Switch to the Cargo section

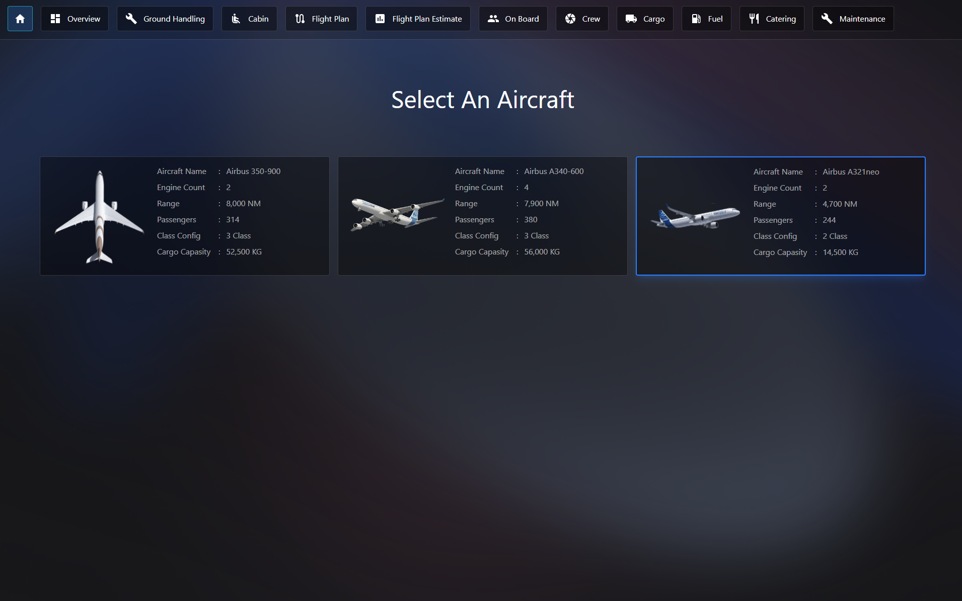(x=645, y=19)
